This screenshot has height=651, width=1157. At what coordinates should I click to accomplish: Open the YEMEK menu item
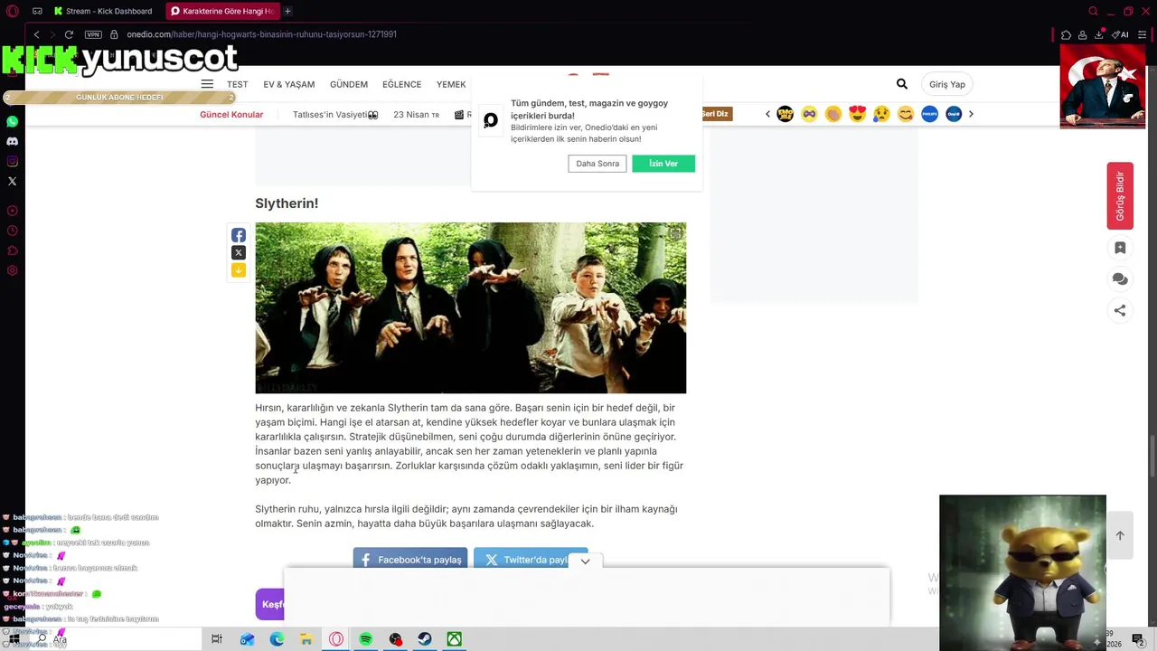coord(451,84)
